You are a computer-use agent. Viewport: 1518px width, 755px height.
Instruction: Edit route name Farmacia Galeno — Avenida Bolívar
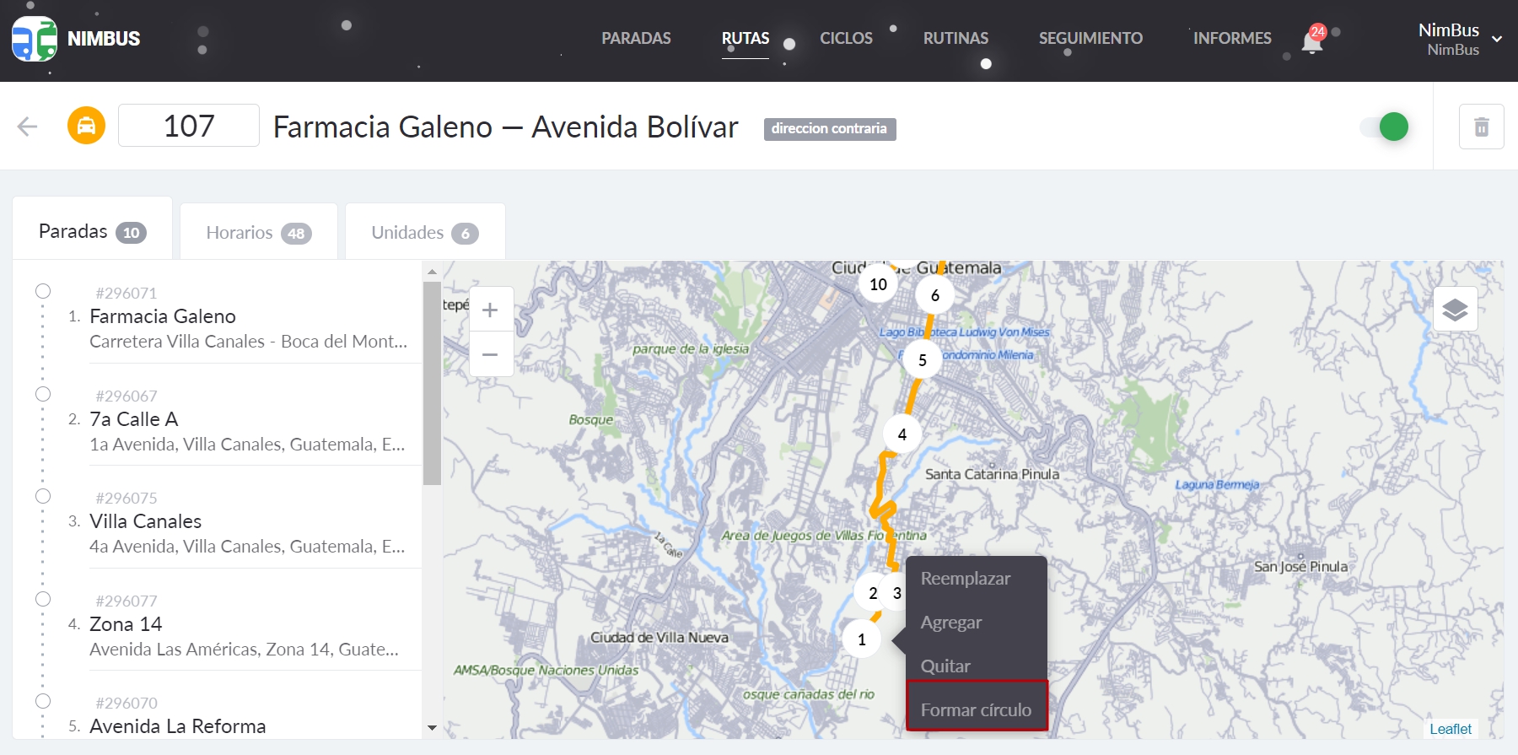tap(506, 127)
